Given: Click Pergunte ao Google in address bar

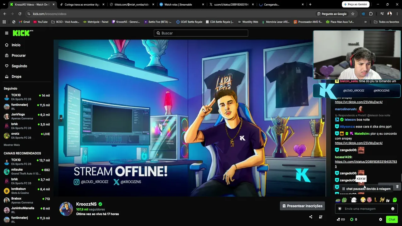Looking at the screenshot, I should tap(332, 14).
